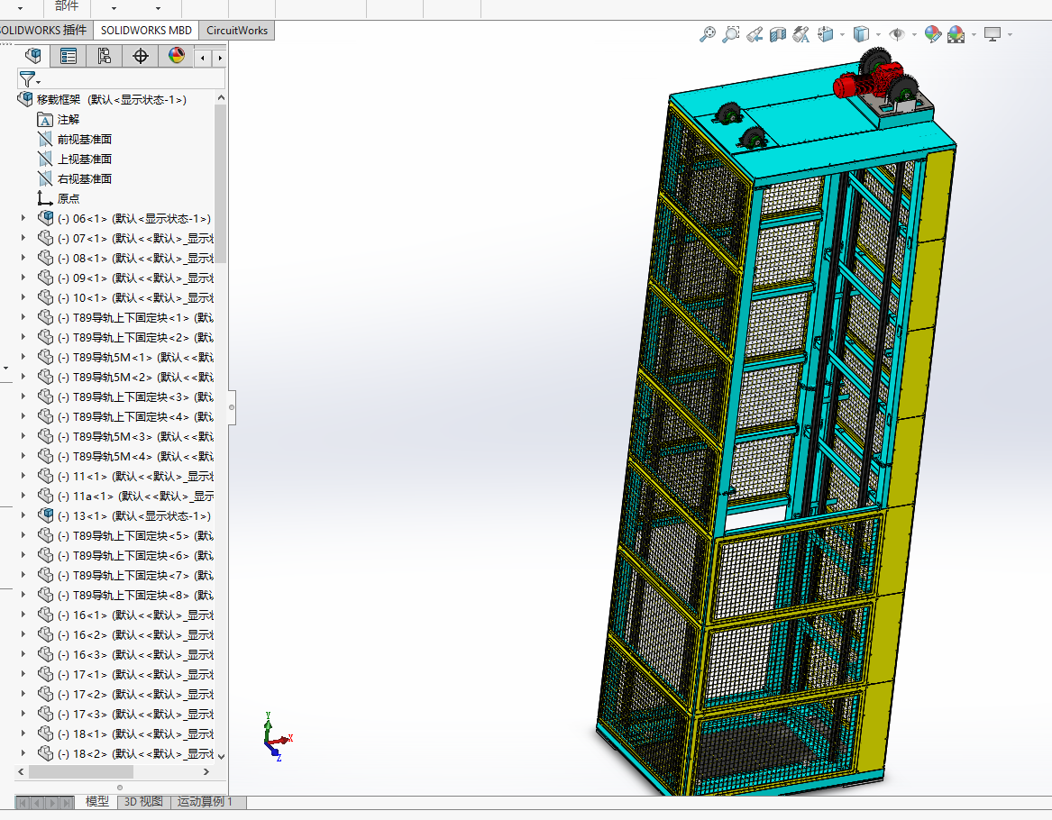Screen dimensions: 1052x820
Task: Click the 13<1> subassembly icon
Action: click(46, 515)
